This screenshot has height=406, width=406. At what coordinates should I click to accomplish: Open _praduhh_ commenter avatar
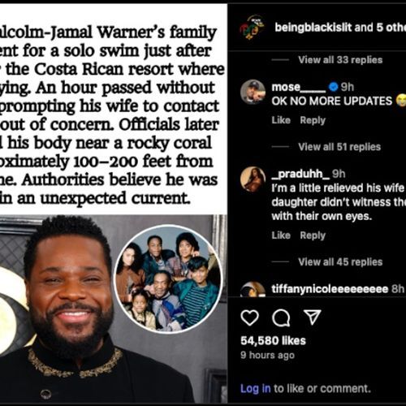pos(253,179)
